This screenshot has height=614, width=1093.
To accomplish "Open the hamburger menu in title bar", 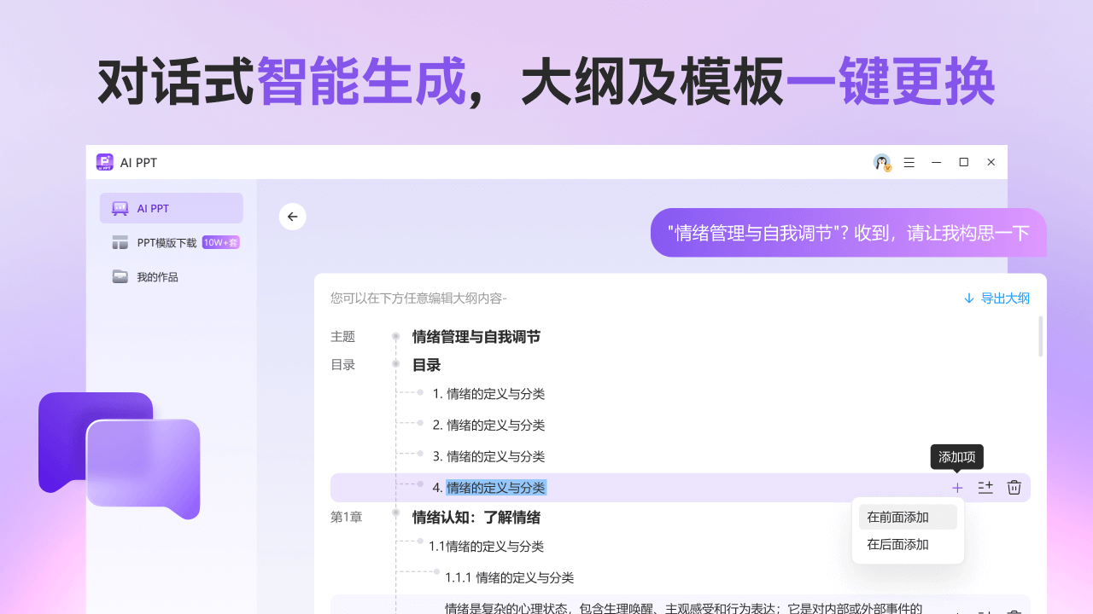I will pyautogui.click(x=909, y=162).
